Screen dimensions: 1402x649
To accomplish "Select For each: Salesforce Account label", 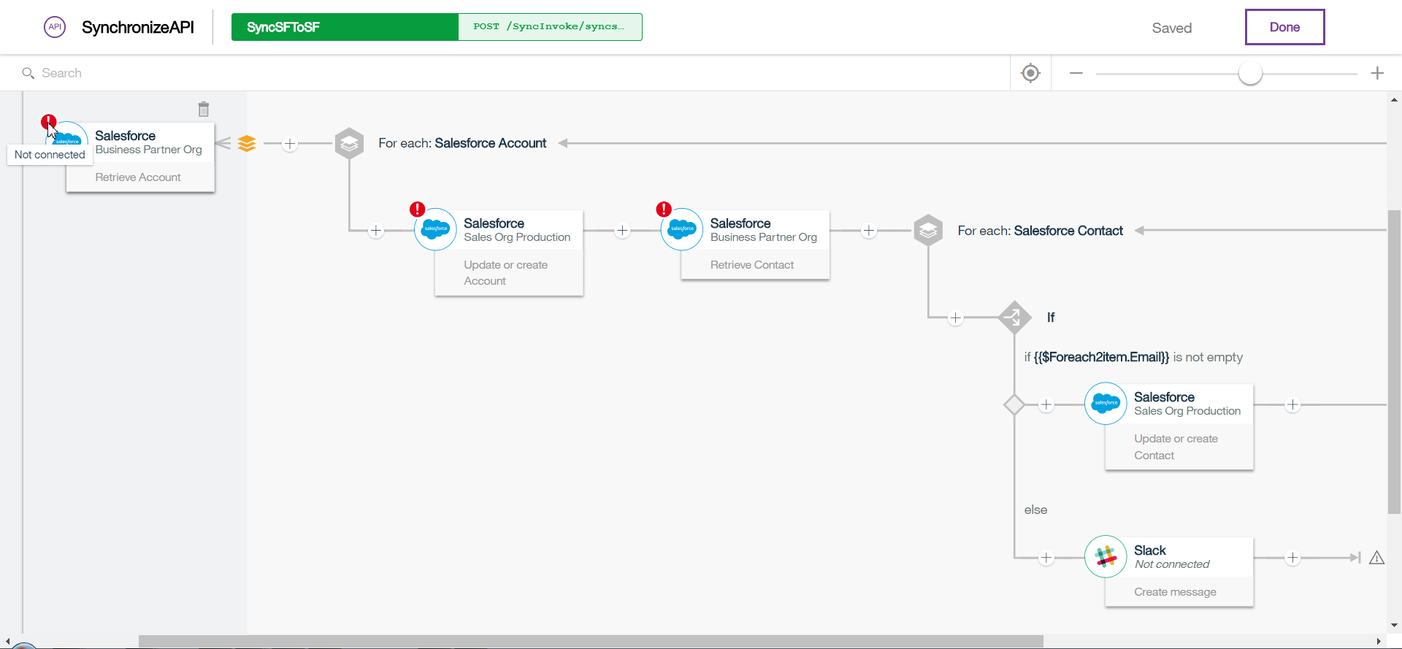I will coord(462,143).
